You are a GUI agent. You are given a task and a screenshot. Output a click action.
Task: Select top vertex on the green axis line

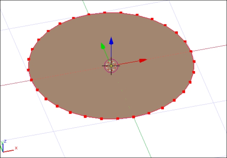pyautogui.click(x=89, y=14)
